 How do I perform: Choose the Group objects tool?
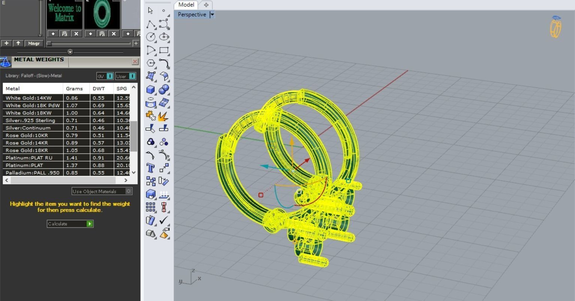[151, 142]
